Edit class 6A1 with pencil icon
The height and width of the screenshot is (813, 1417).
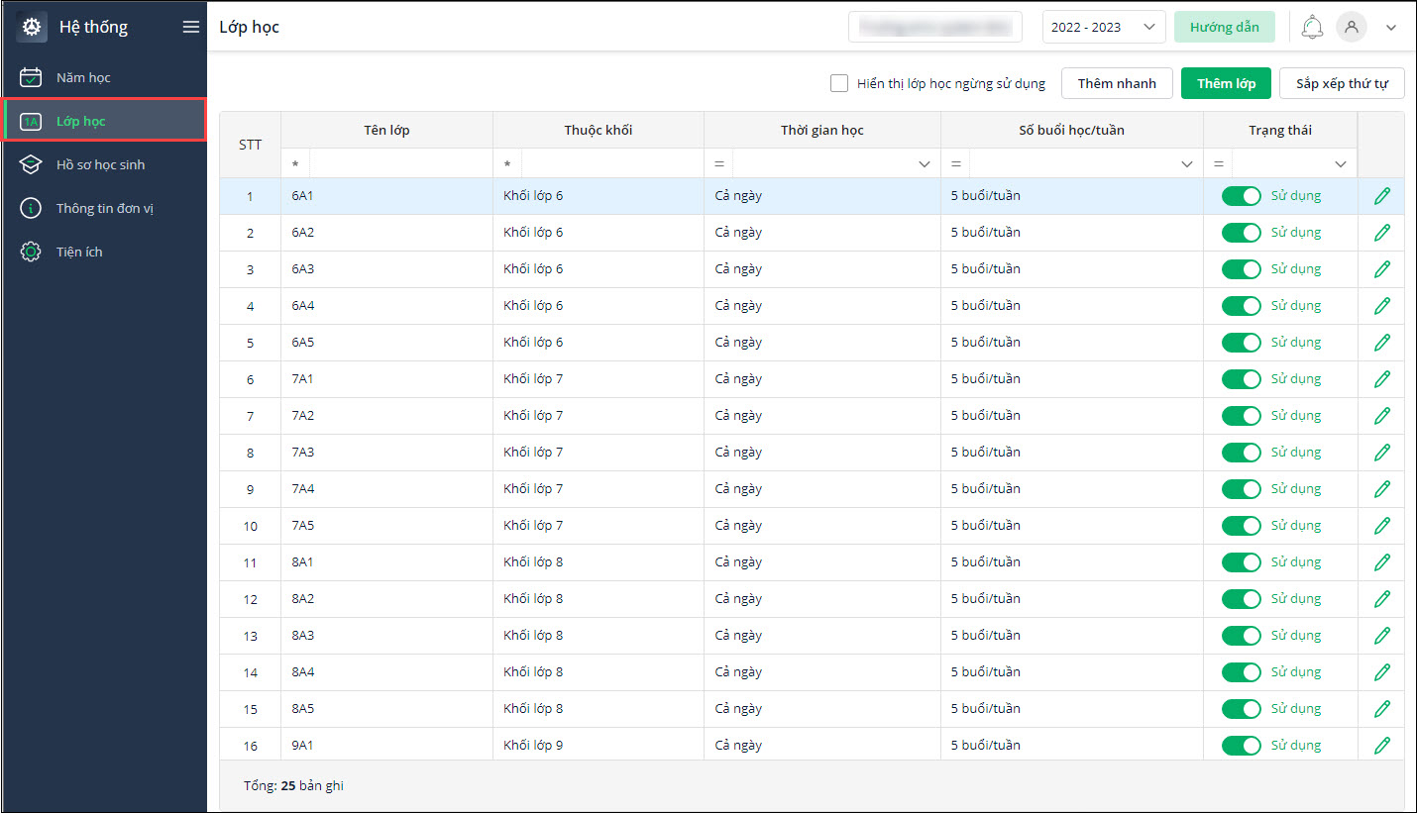coord(1382,196)
